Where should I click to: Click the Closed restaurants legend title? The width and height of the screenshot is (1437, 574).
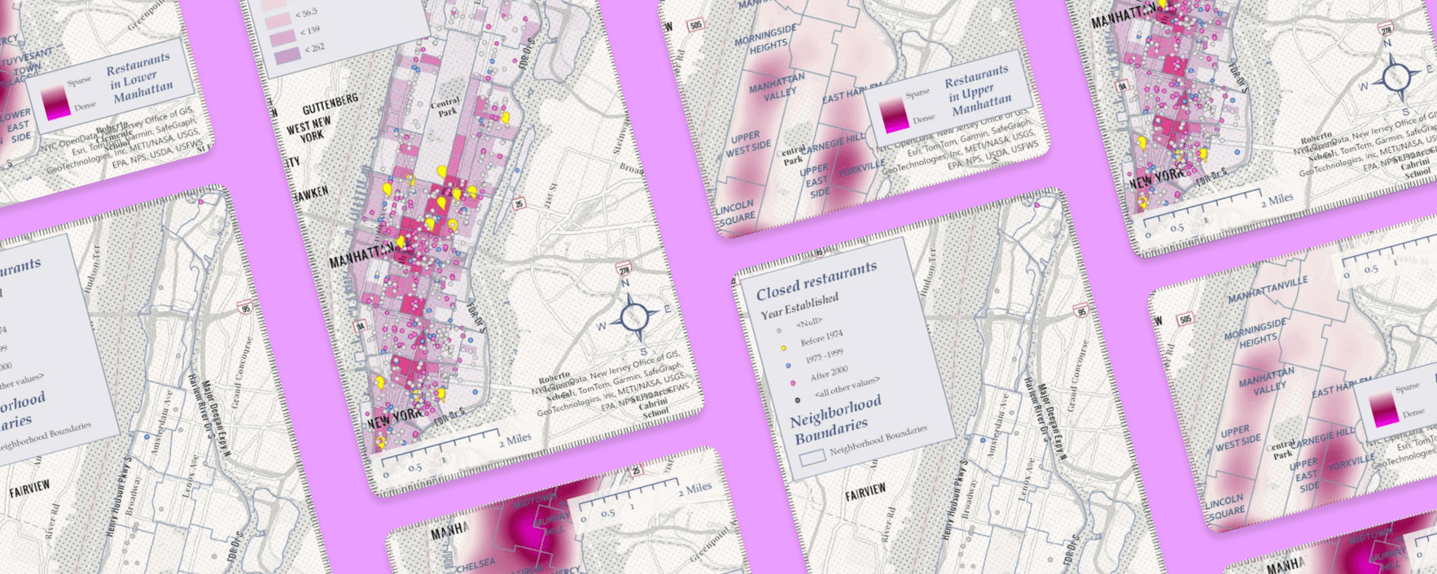point(817,280)
